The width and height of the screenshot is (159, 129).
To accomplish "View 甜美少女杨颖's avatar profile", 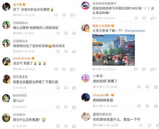I will pos(85,28).
